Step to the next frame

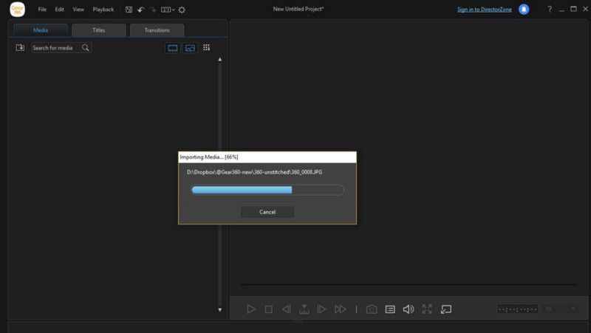321,309
